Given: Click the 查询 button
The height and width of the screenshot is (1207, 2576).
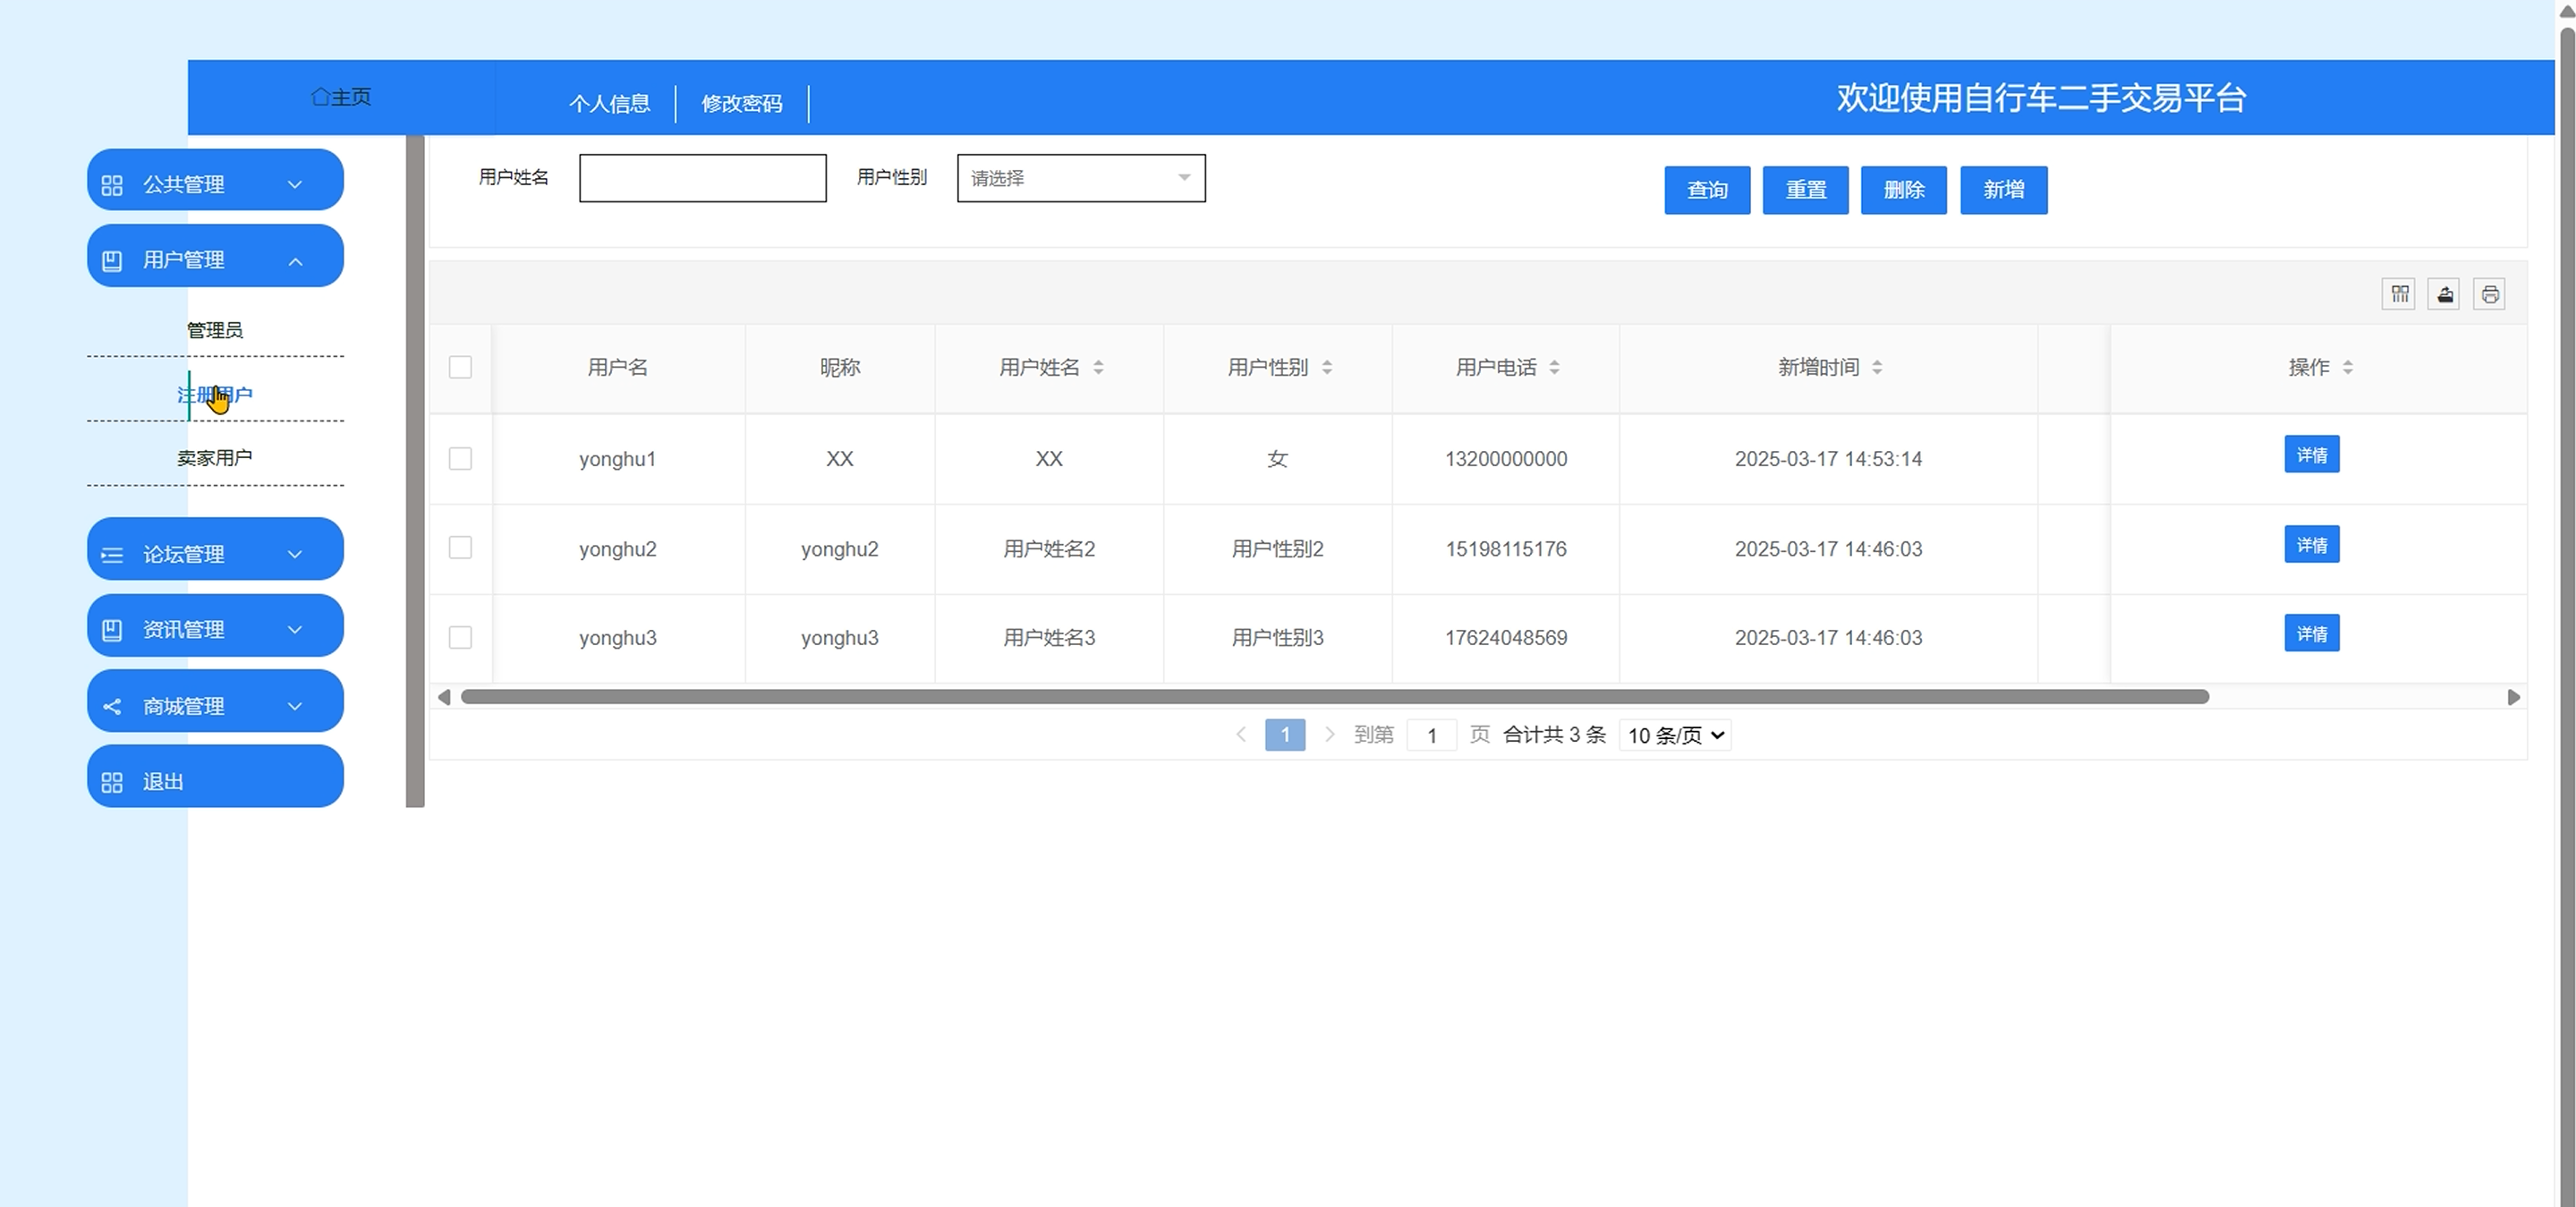Looking at the screenshot, I should pos(1706,190).
